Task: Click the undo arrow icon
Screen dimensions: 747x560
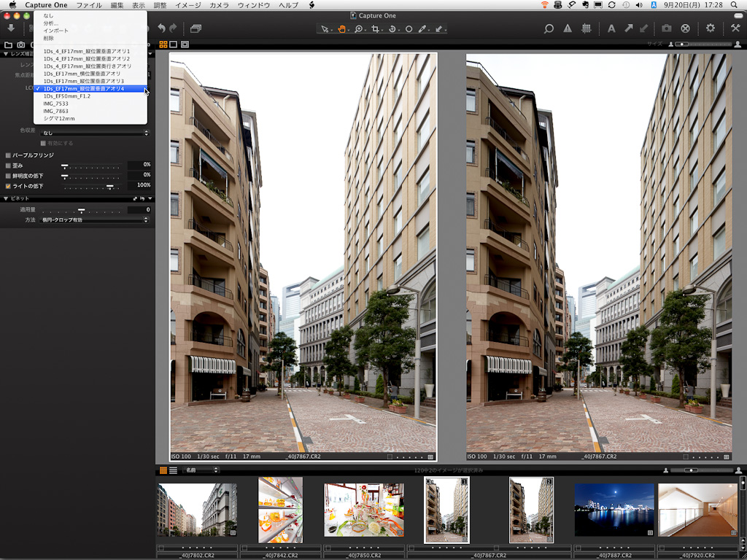Action: pos(161,28)
